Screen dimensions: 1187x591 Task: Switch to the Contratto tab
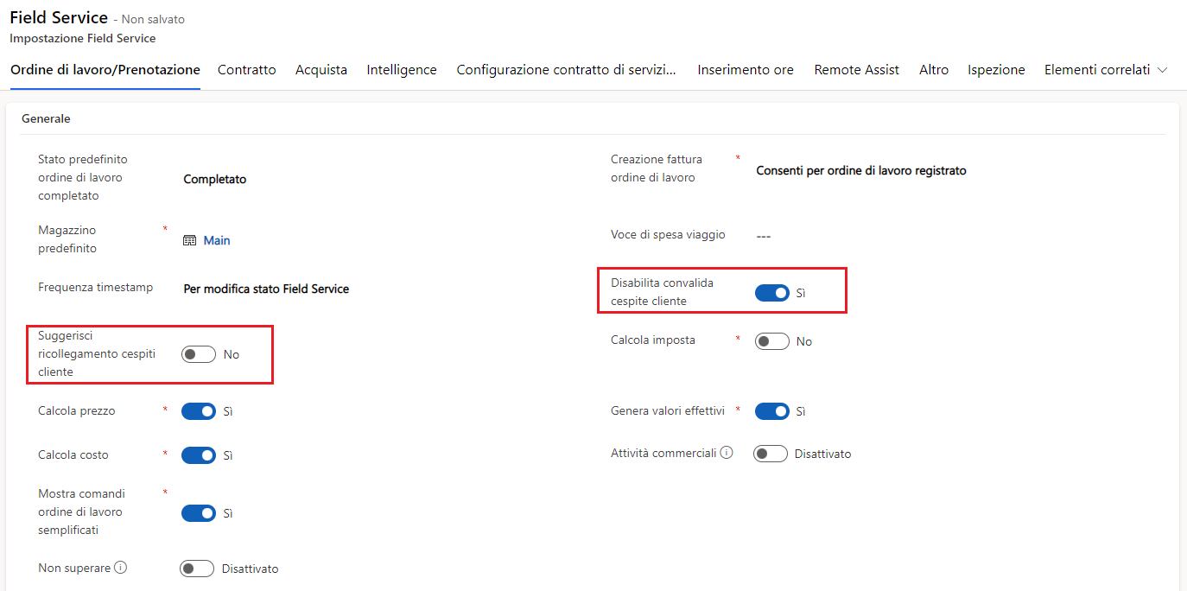tap(247, 70)
